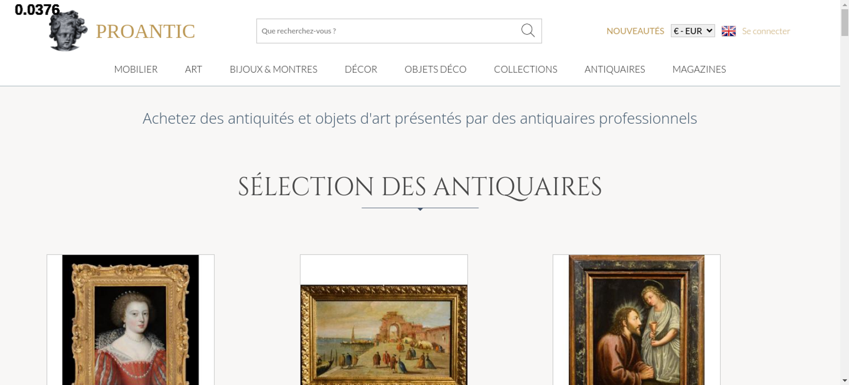Click the Se connecter link
This screenshot has height=385, width=849.
click(766, 31)
